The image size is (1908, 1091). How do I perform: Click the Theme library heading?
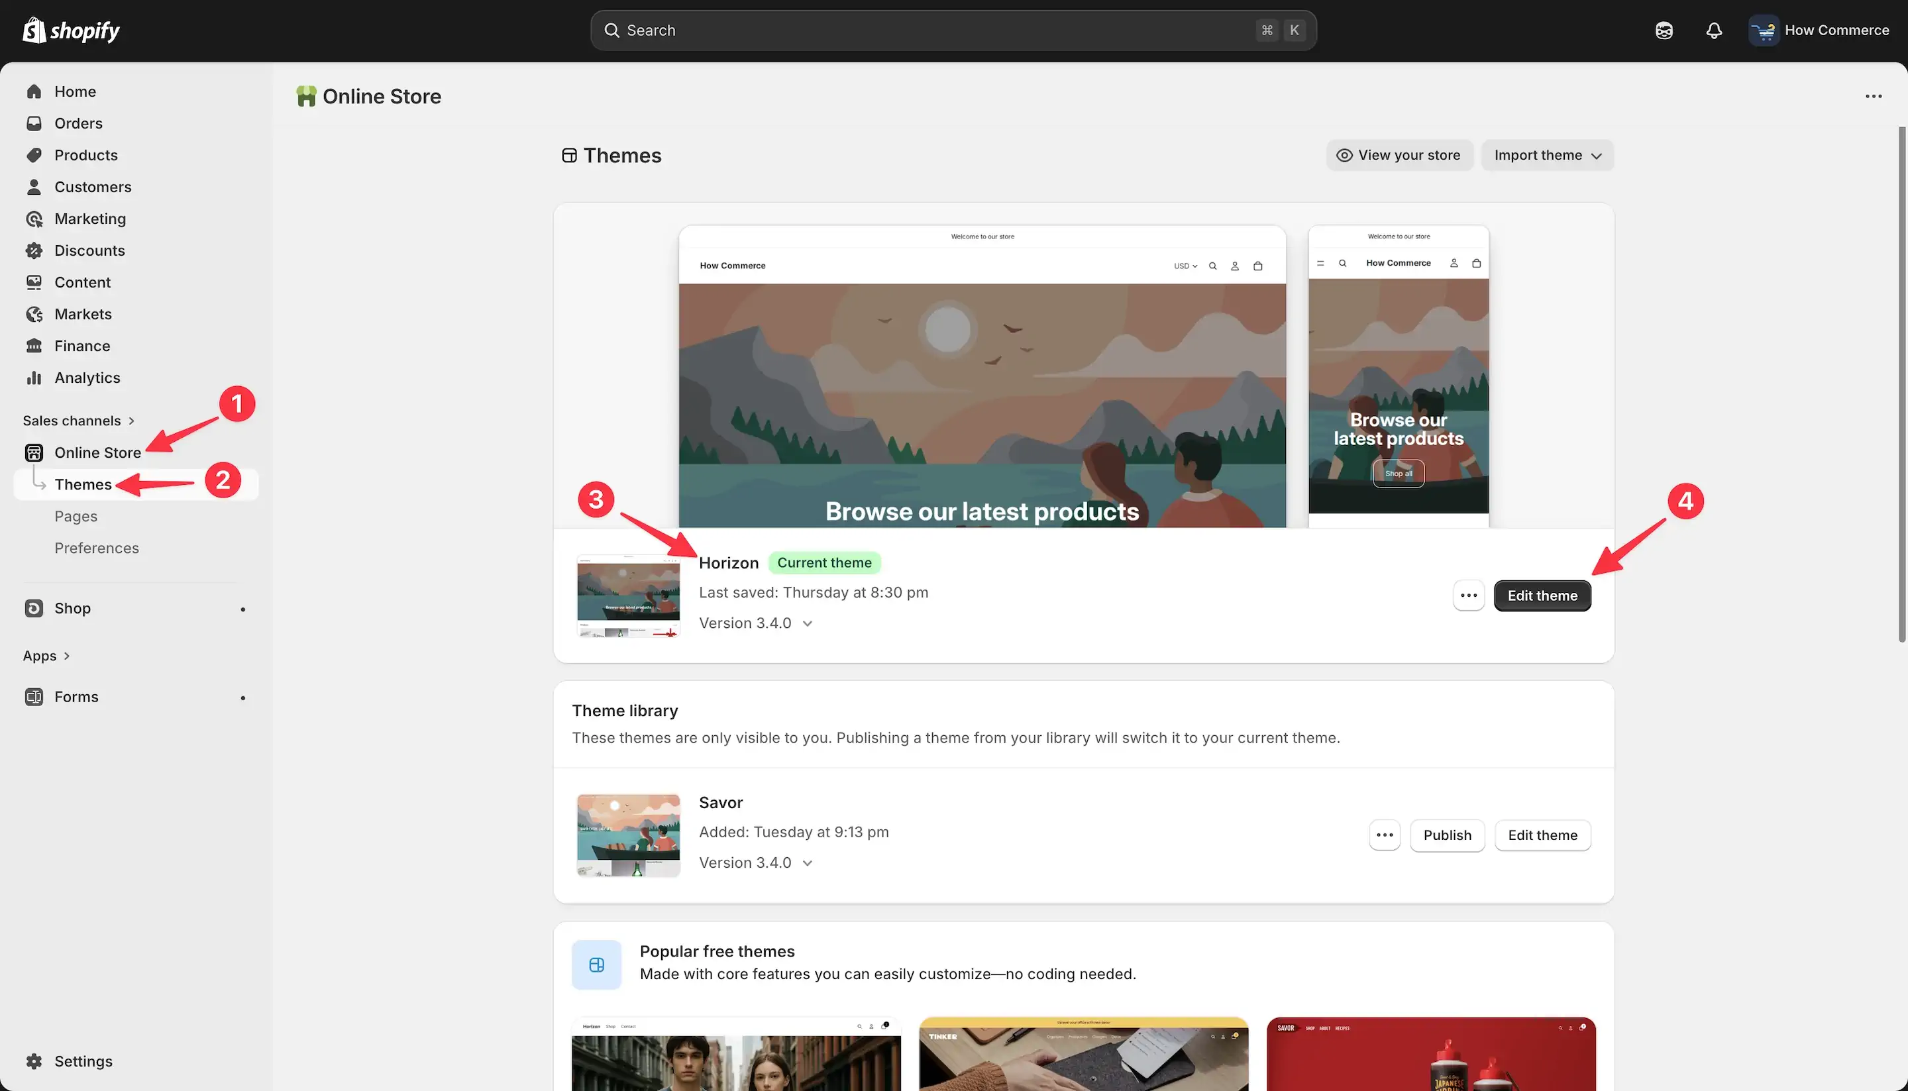(624, 710)
